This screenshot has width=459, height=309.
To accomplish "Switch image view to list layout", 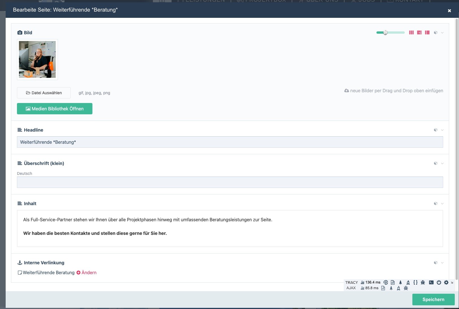I will (427, 33).
